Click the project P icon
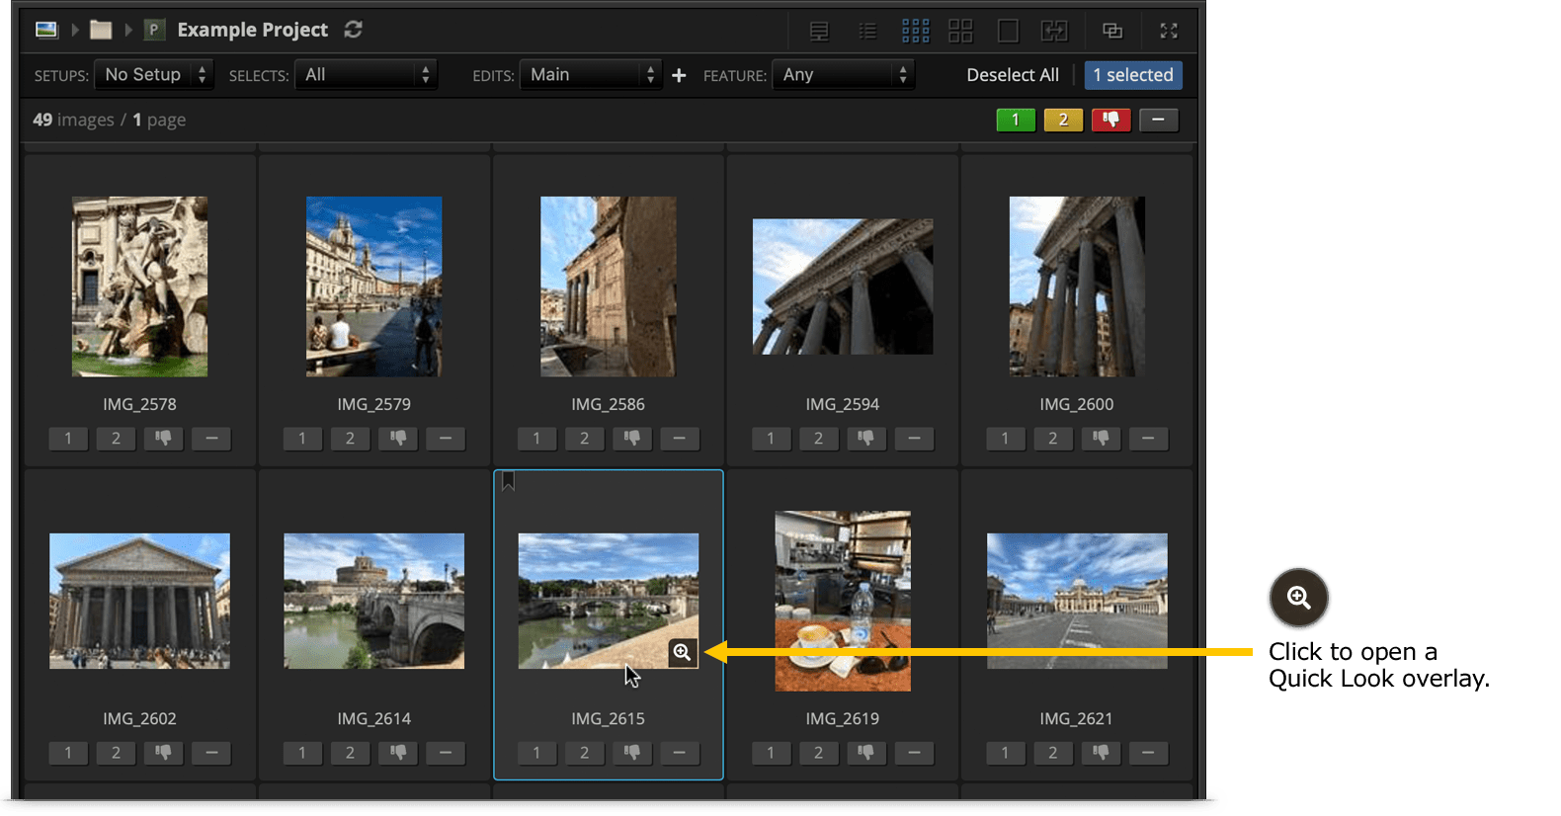This screenshot has width=1561, height=816. pyautogui.click(x=154, y=30)
